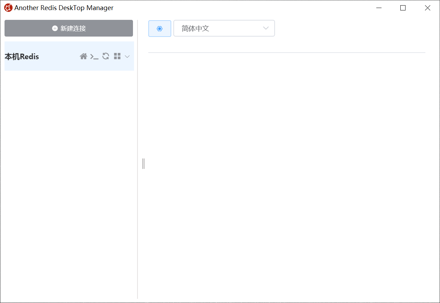Click the blue settings gear button
440x303 pixels.
coord(160,29)
